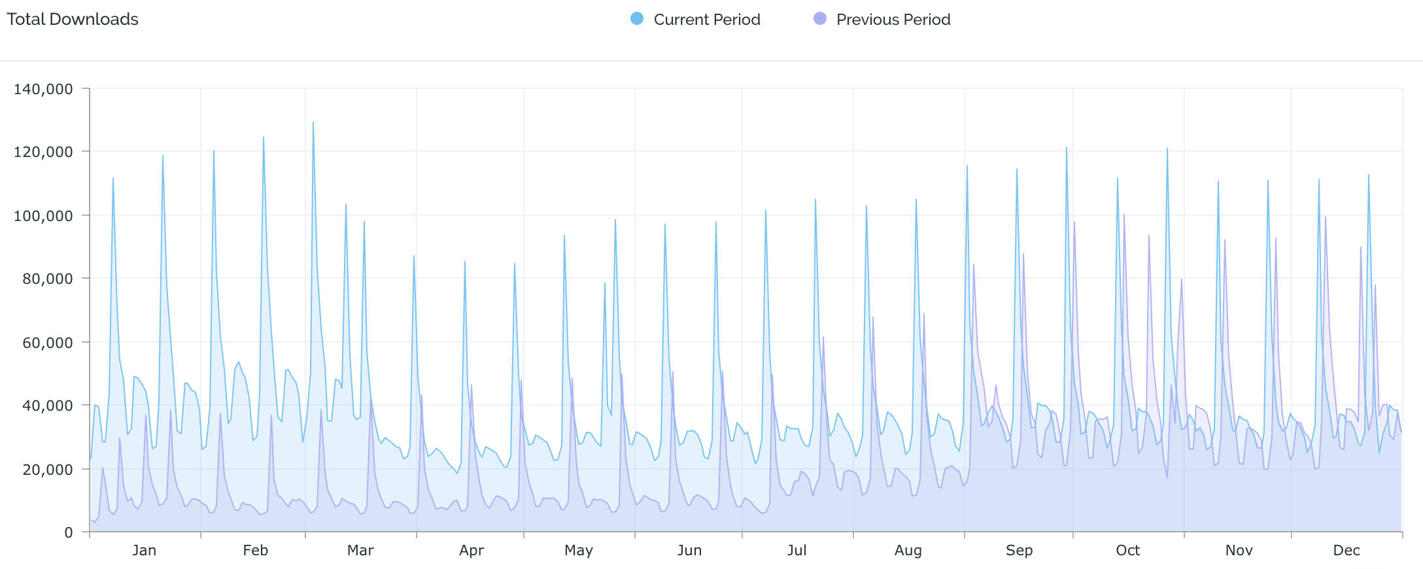Click the 140,000 y-axis value

pyautogui.click(x=43, y=89)
